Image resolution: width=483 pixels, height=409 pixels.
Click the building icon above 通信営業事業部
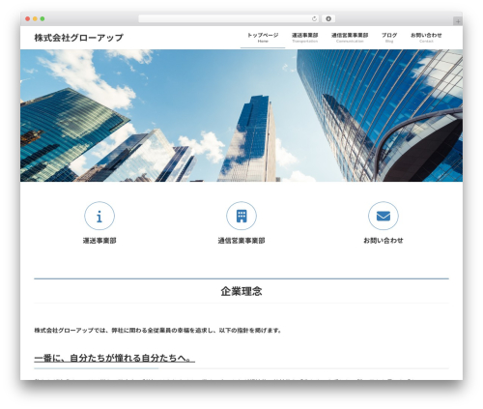click(x=241, y=216)
